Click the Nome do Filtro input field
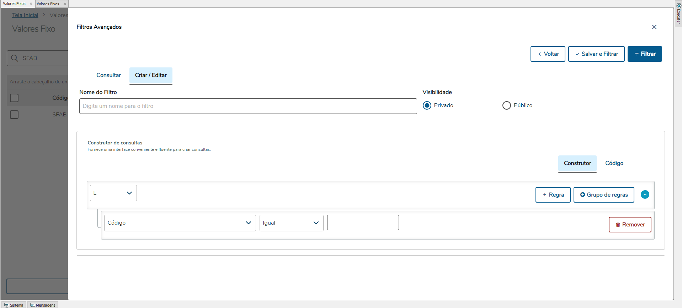682x308 pixels. click(248, 106)
